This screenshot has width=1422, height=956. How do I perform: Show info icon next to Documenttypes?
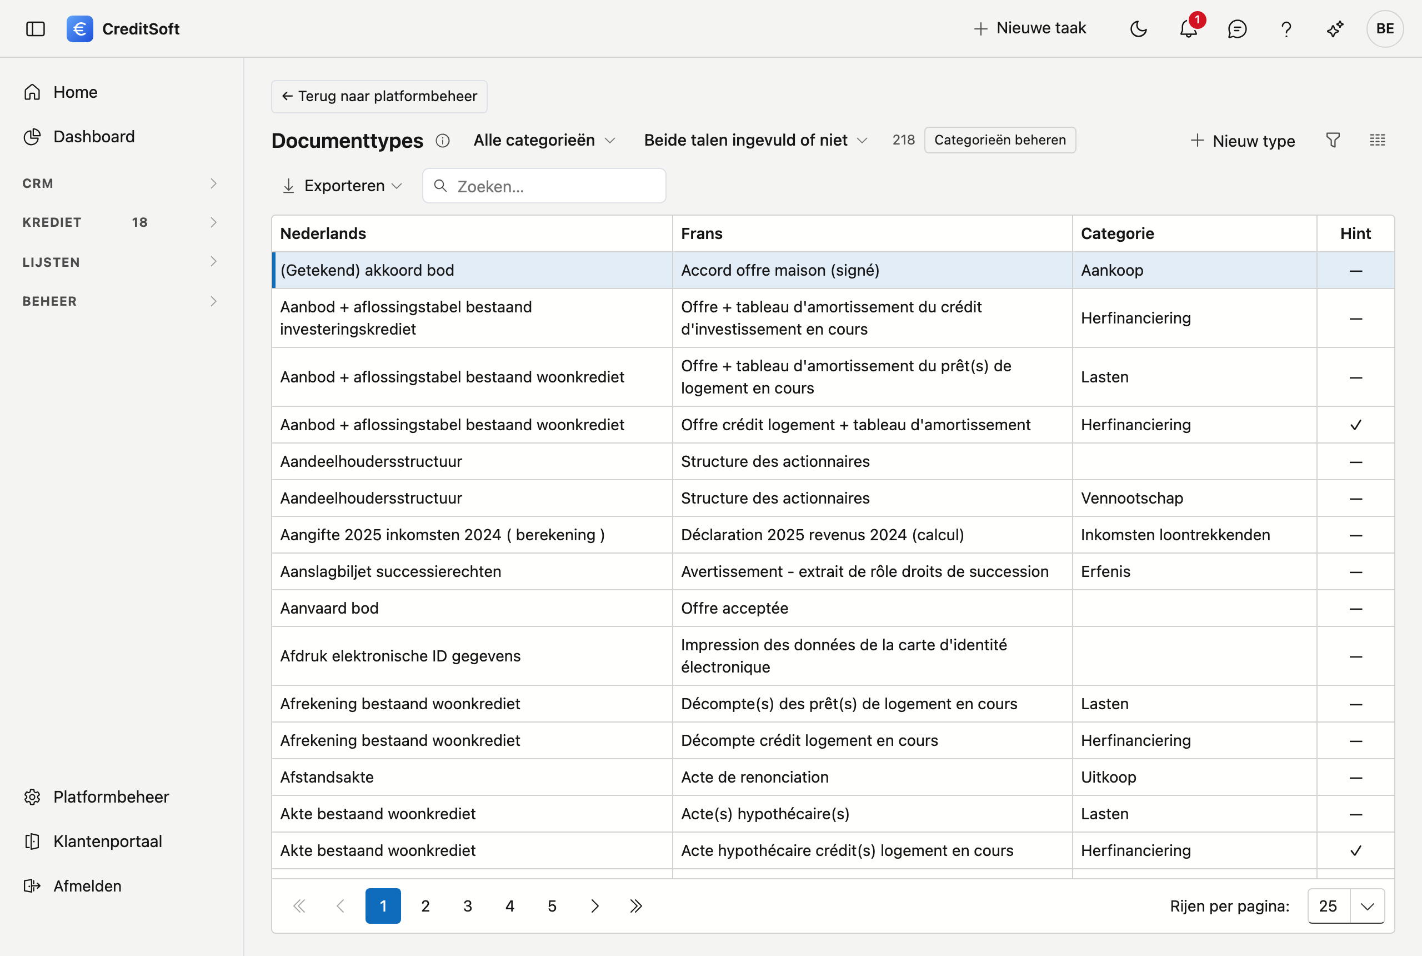442,141
